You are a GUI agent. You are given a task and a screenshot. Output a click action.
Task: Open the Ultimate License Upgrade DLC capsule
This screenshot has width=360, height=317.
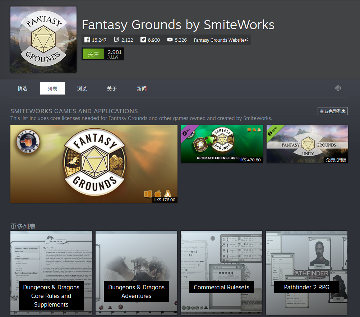pyautogui.click(x=222, y=144)
